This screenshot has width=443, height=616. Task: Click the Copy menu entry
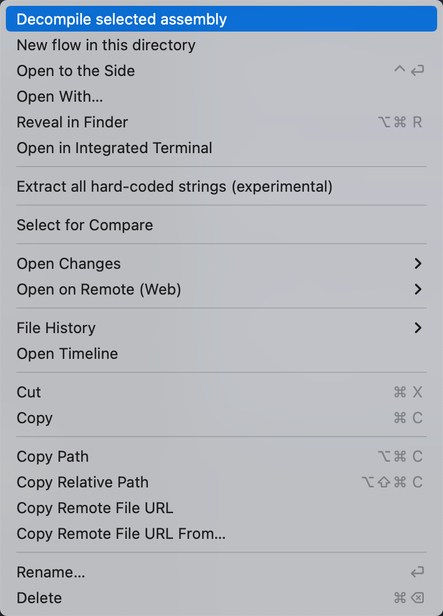pyautogui.click(x=35, y=418)
